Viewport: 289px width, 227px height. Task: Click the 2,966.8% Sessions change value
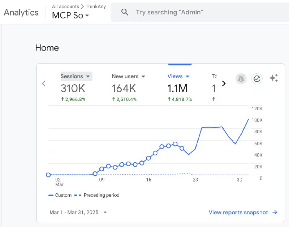coord(73,99)
